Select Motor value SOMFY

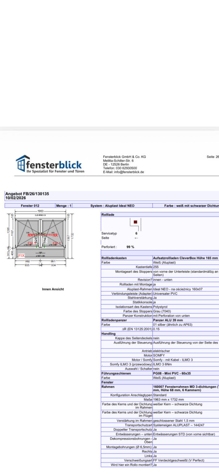click(x=159, y=355)
